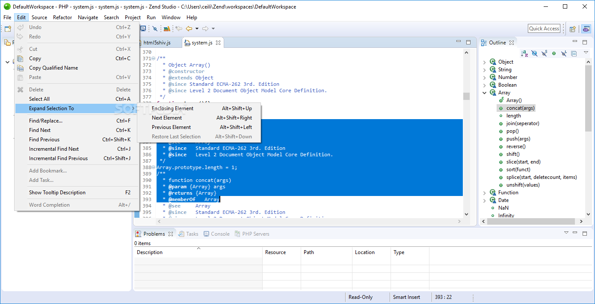
Task: Close the system.js editor tab
Action: point(218,43)
